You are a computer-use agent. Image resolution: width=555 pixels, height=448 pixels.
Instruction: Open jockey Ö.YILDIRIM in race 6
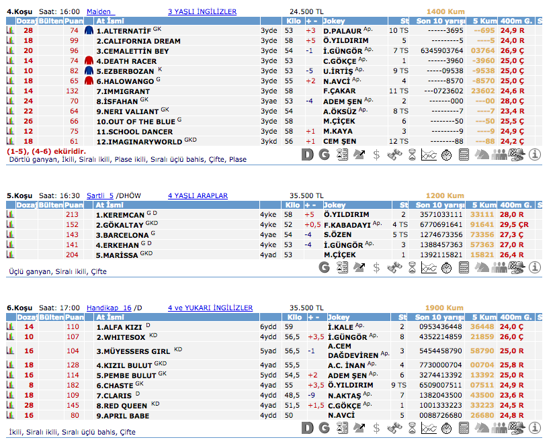click(349, 385)
